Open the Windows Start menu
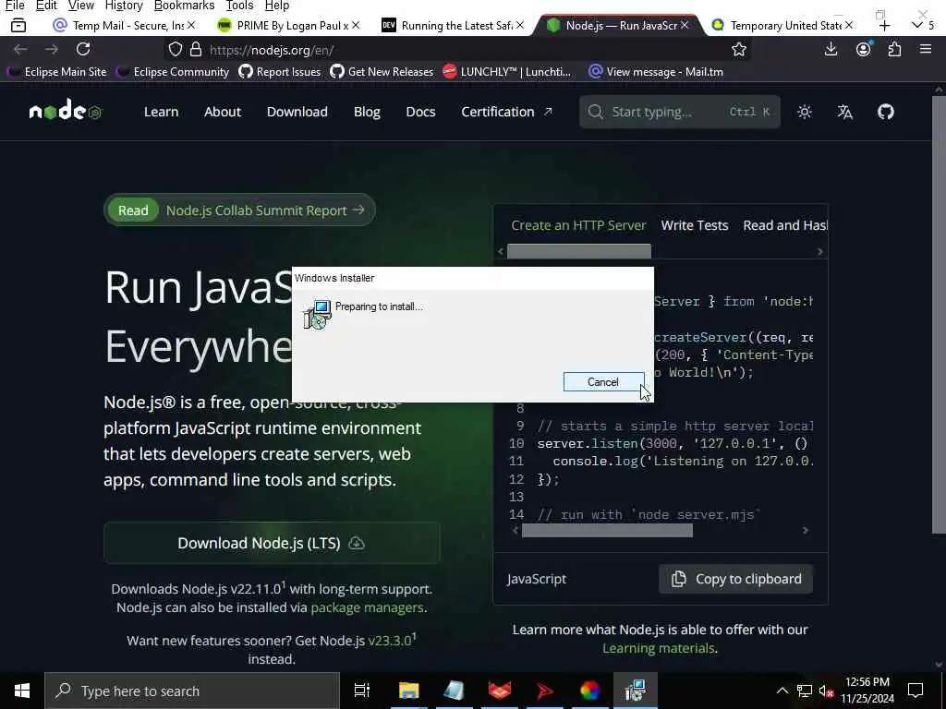Viewport: 946px width, 709px height. click(x=22, y=691)
